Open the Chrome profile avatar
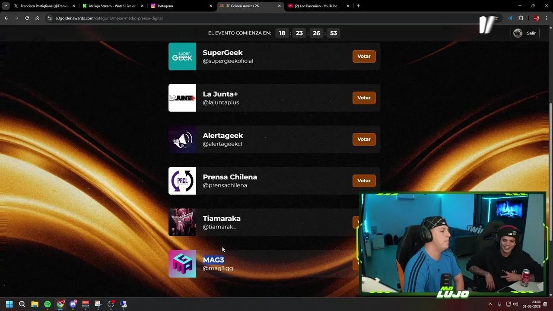Screen dimensions: 553x311 [x=536, y=18]
